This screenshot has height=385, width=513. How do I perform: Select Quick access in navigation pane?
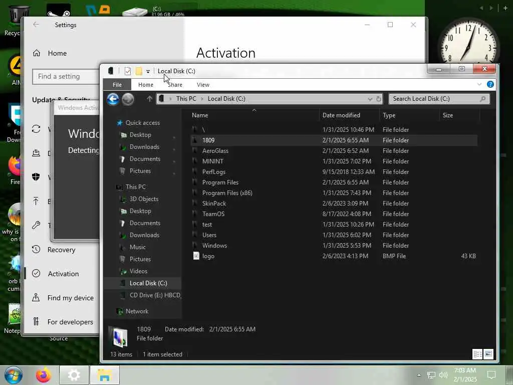coord(142,123)
